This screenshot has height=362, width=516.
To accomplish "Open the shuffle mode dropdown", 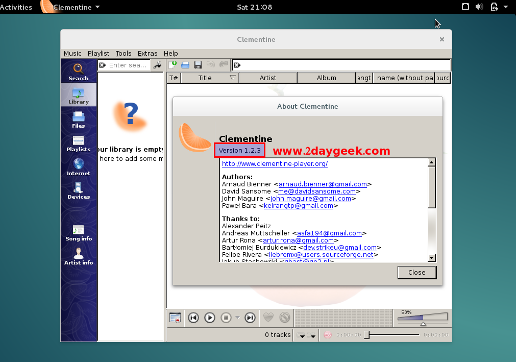I will tap(313, 335).
